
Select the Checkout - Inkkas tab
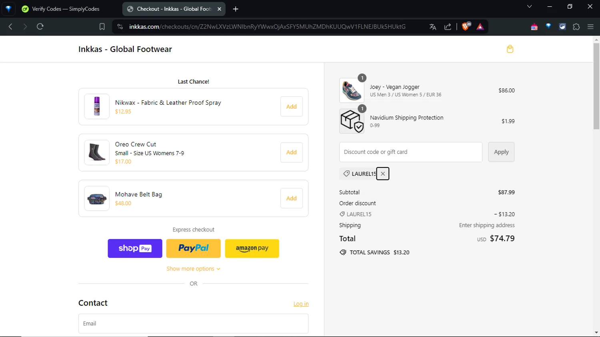point(174,9)
